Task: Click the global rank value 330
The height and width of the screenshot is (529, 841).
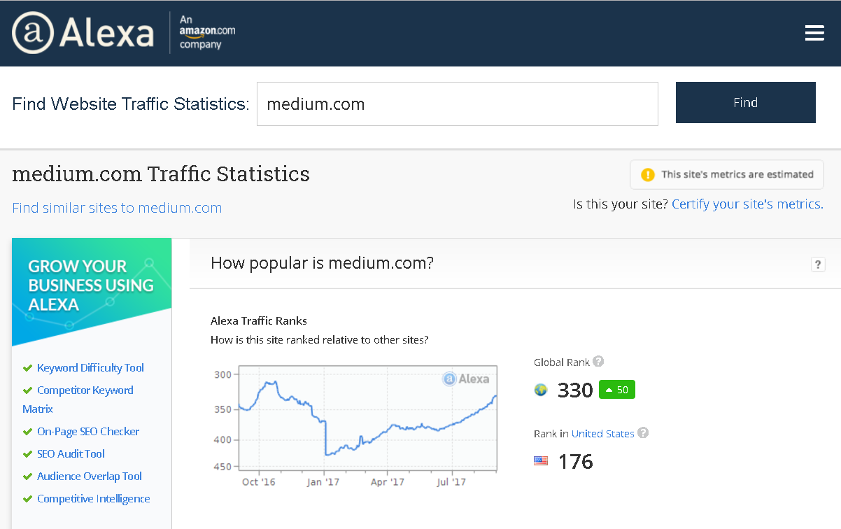Action: point(575,390)
